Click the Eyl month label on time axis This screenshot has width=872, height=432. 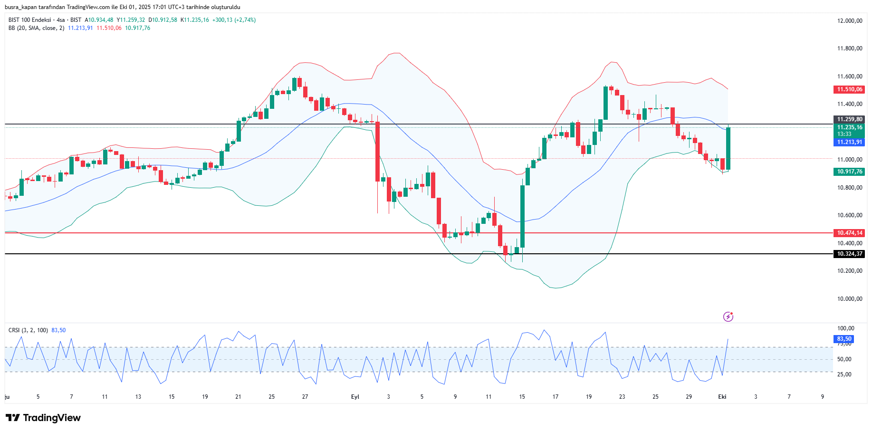point(355,397)
